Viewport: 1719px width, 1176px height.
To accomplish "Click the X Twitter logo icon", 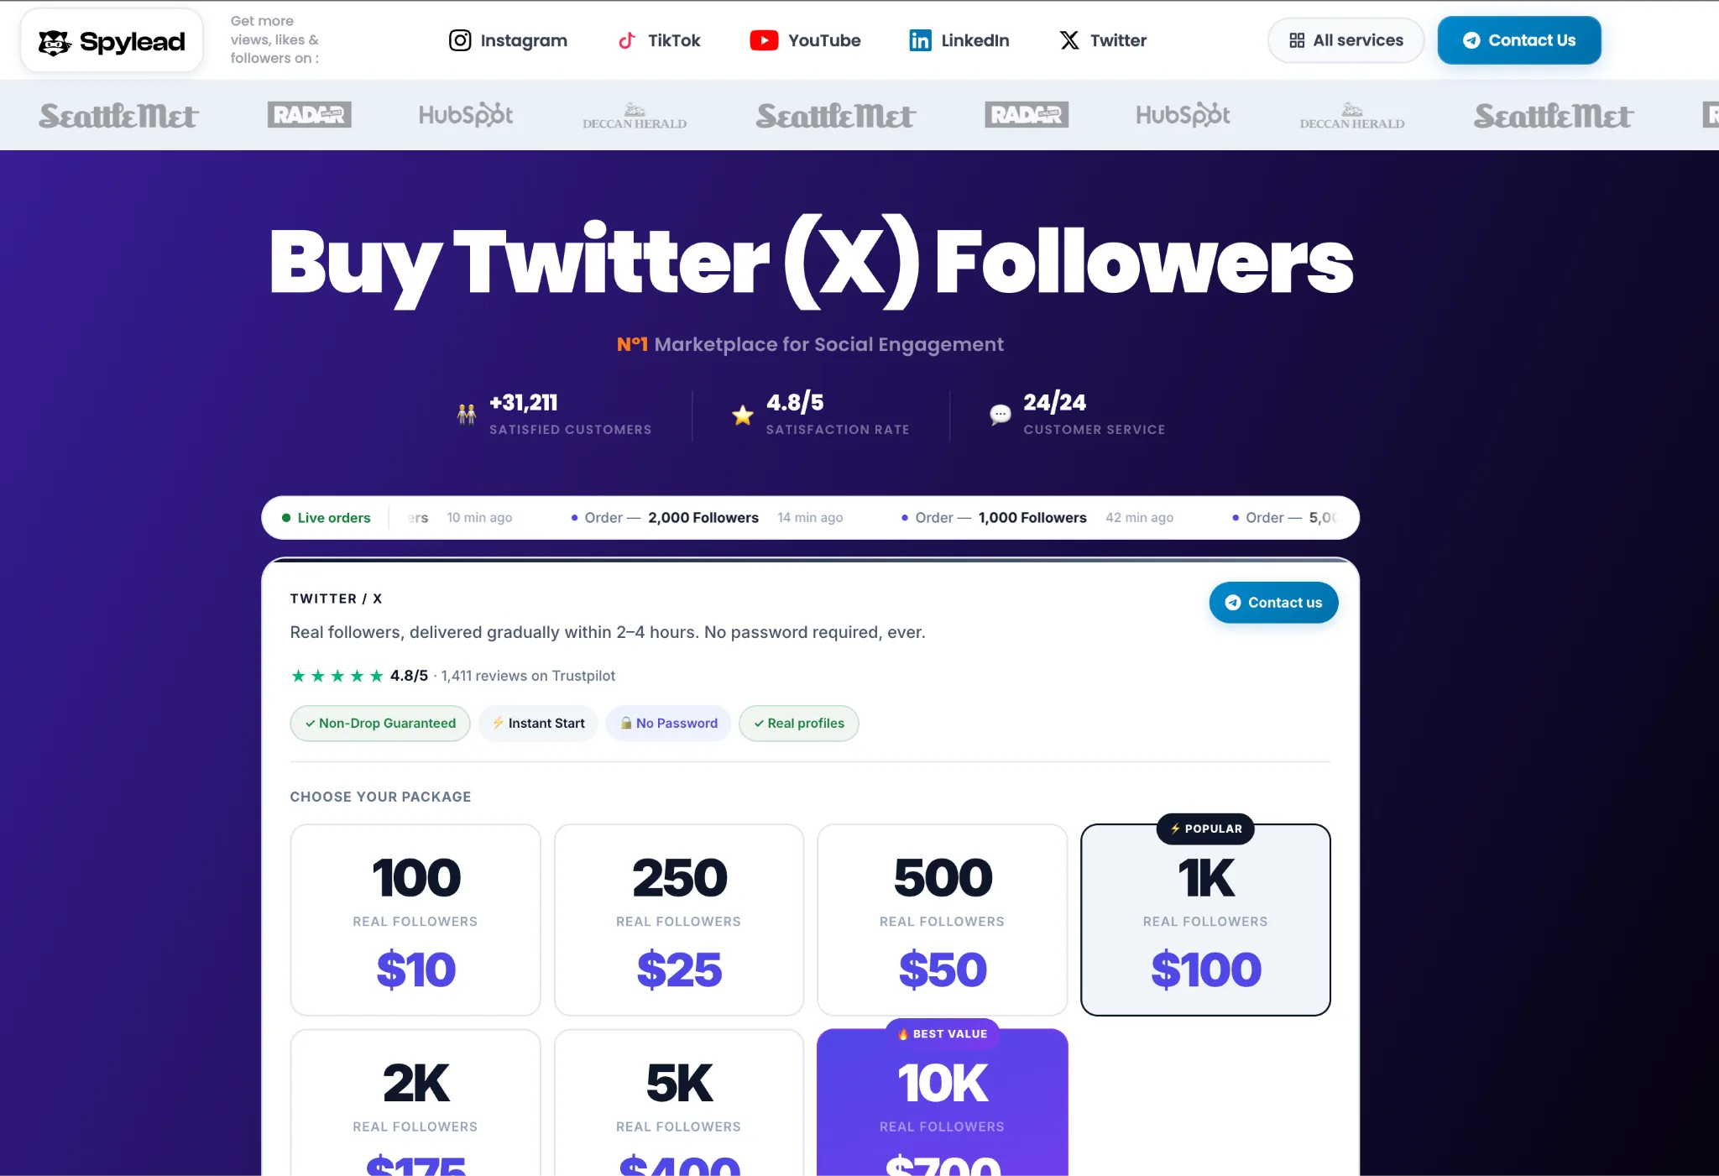I will 1069,40.
